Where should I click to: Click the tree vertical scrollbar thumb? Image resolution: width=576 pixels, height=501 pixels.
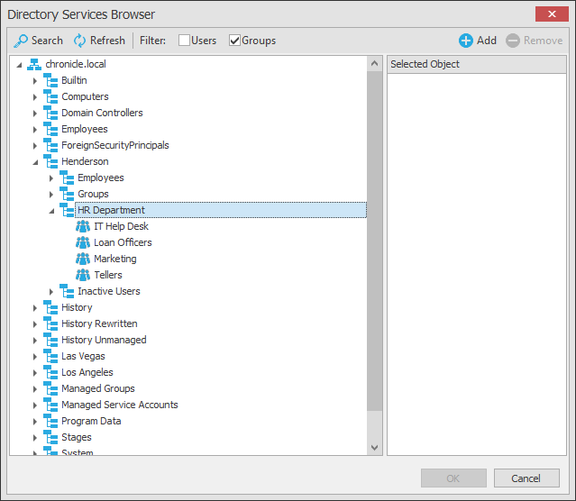[374, 241]
